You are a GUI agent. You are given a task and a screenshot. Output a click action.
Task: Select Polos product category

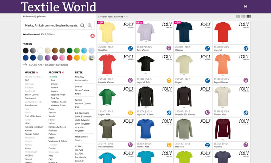click(x=51, y=109)
